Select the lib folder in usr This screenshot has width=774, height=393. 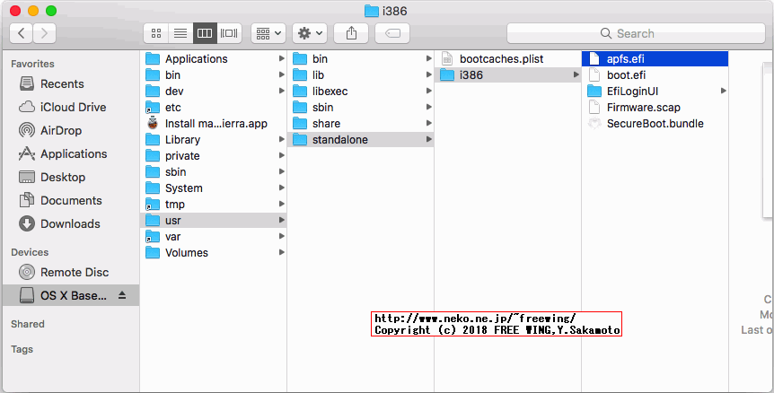tap(361, 75)
